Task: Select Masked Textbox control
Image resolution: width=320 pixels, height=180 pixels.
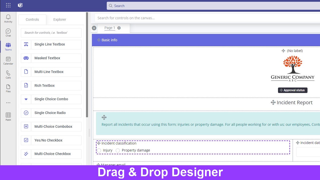Action: [x=51, y=58]
